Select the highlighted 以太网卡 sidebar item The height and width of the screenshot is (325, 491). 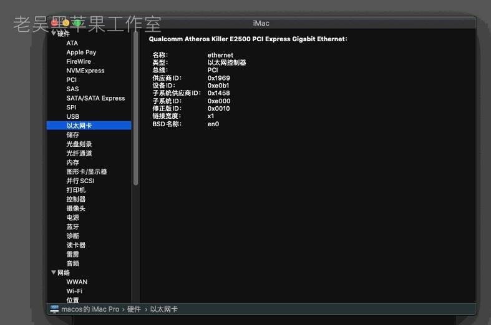tap(89, 126)
